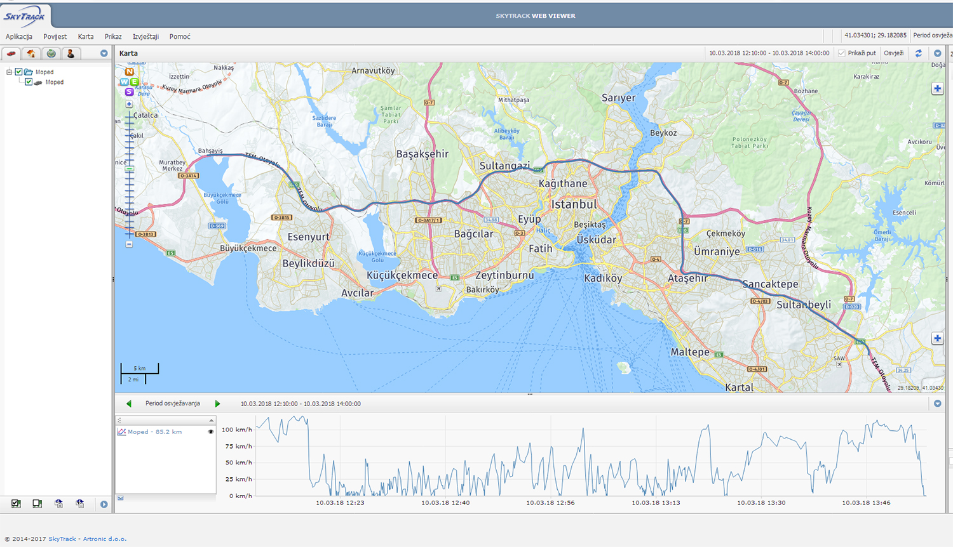This screenshot has width=953, height=547.
Task: Click blue play arrow in left toolbar
Action: tap(104, 504)
